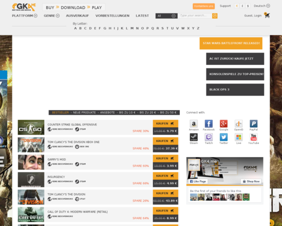Click Kaufen for Insurgency
This screenshot has height=226, width=282.
click(165, 176)
